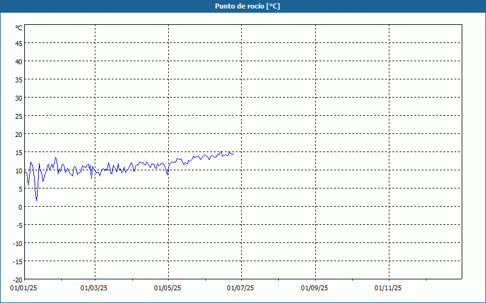The height and width of the screenshot is (303, 486).
Task: Select the 40 value on the temperature axis
Action: (x=19, y=62)
